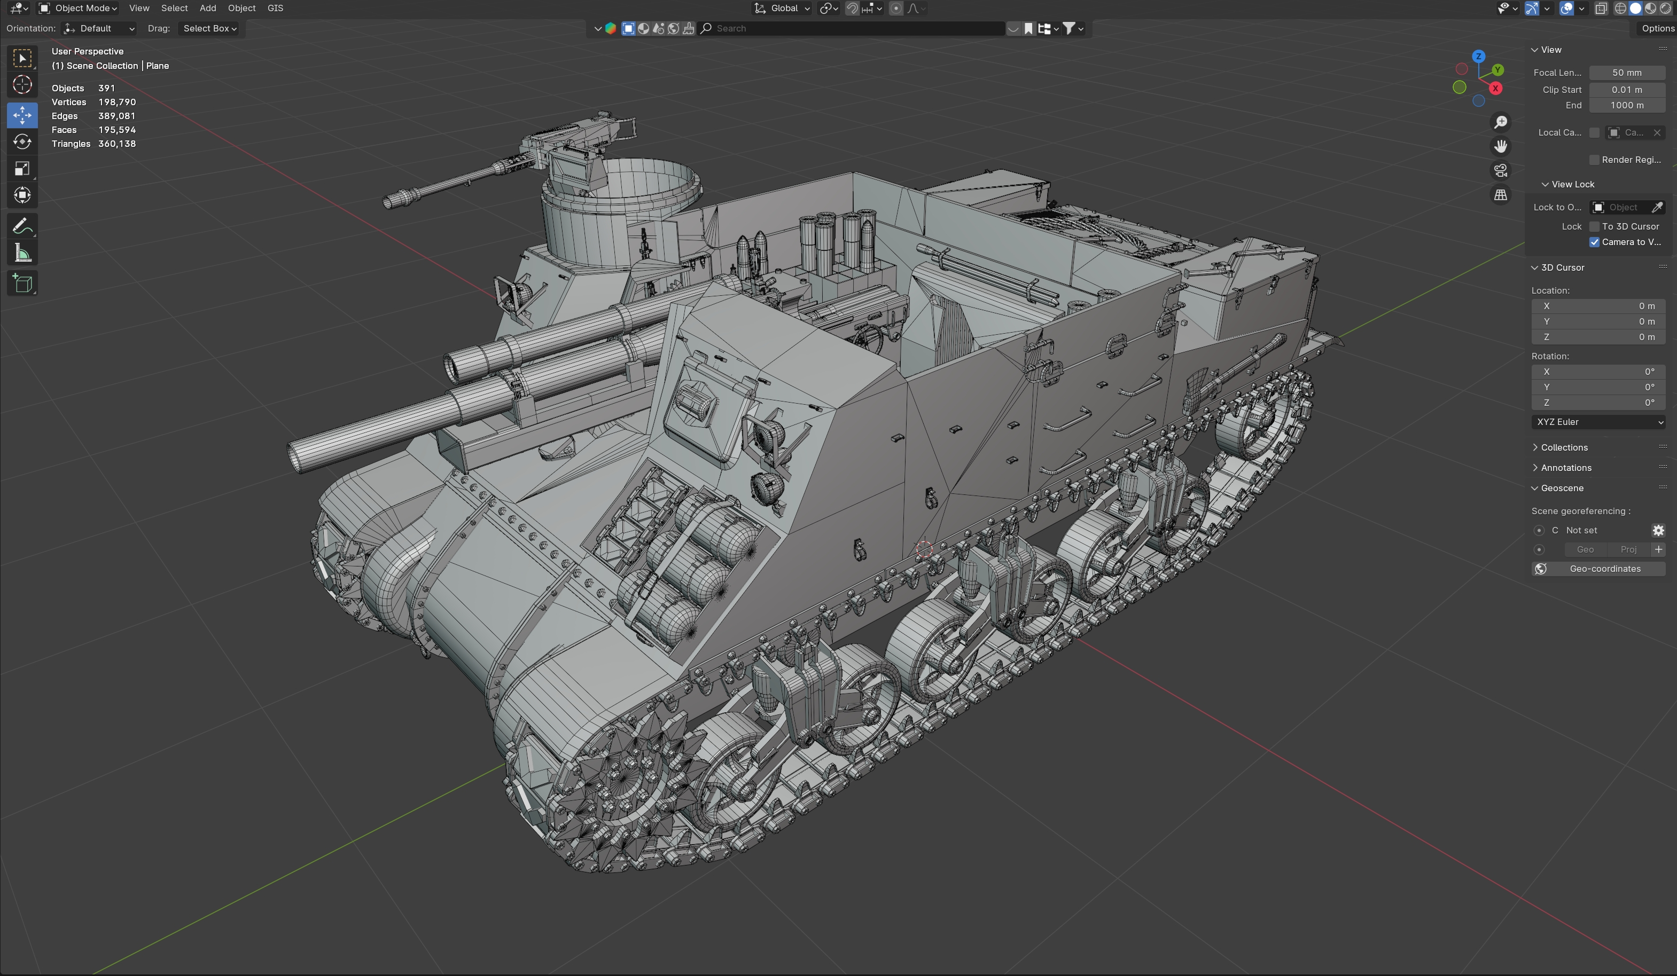The image size is (1677, 976).
Task: Choose the Add Cube tool
Action: coord(22,284)
